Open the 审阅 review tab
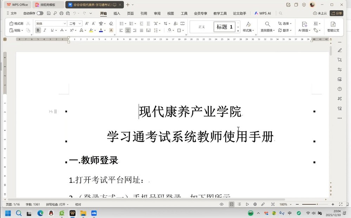351x218 pixels. (x=157, y=13)
